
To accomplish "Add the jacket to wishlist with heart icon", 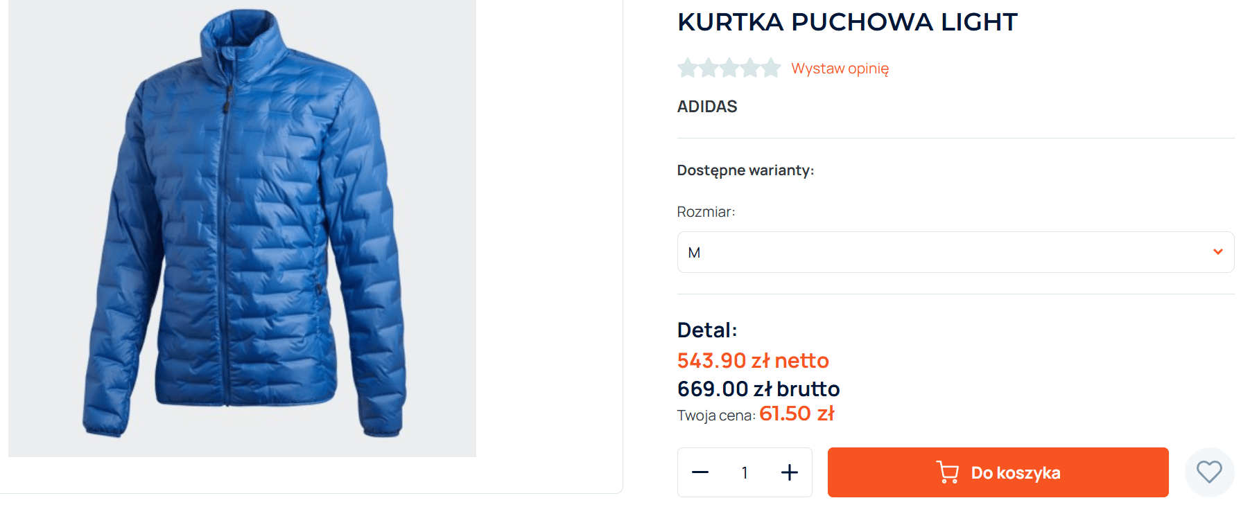I will pyautogui.click(x=1209, y=472).
